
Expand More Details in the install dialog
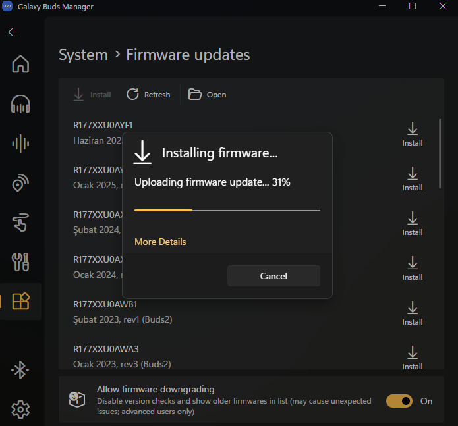click(x=160, y=242)
